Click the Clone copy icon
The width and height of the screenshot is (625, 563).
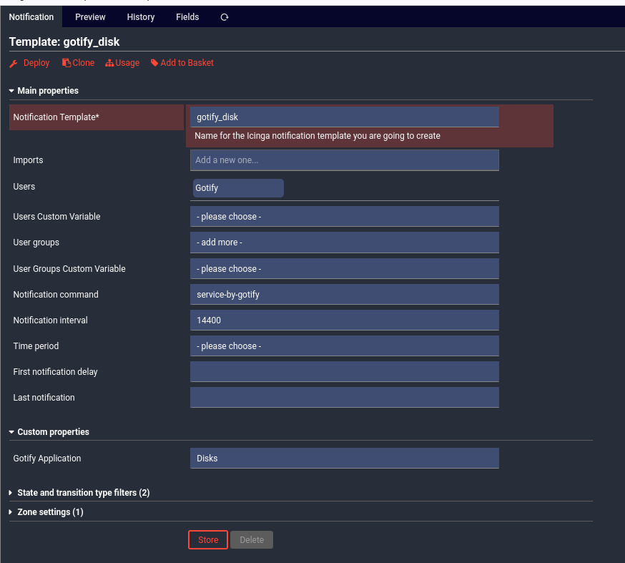click(x=67, y=63)
